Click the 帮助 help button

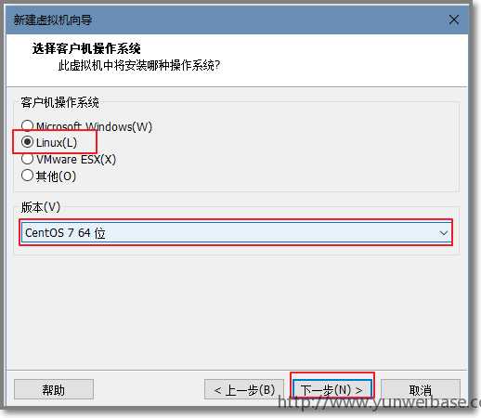[54, 389]
